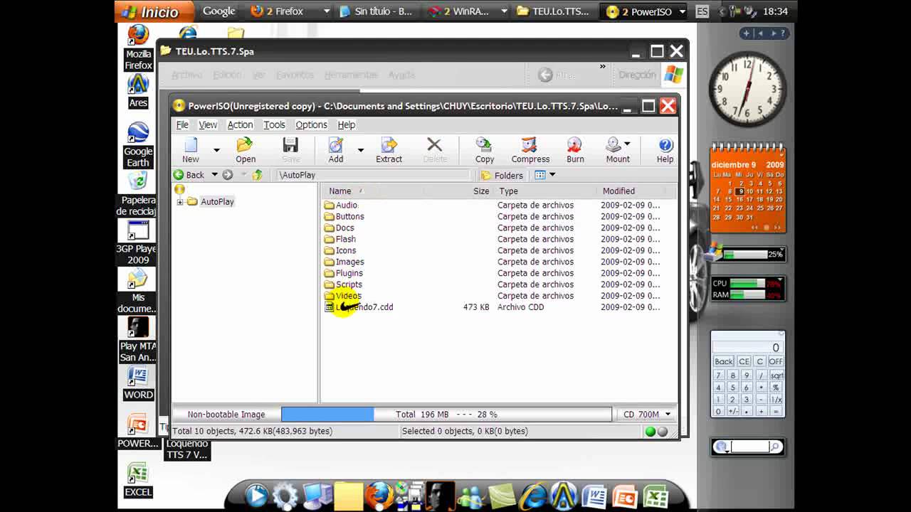Click the My Computer icon in the dock
The width and height of the screenshot is (911, 512).
(317, 496)
